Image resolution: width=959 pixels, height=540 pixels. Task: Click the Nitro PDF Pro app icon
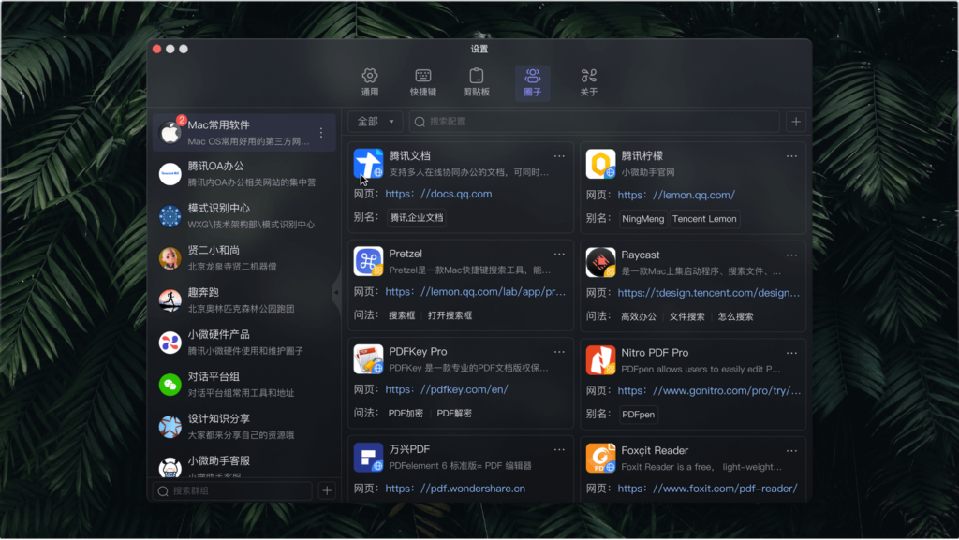coord(600,359)
